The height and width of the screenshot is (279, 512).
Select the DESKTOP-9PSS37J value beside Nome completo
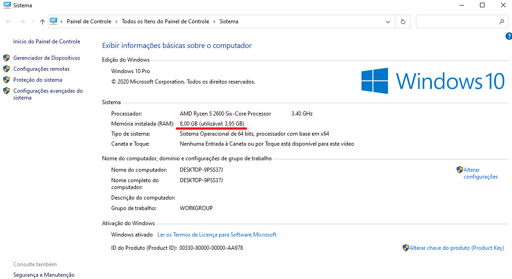(201, 180)
